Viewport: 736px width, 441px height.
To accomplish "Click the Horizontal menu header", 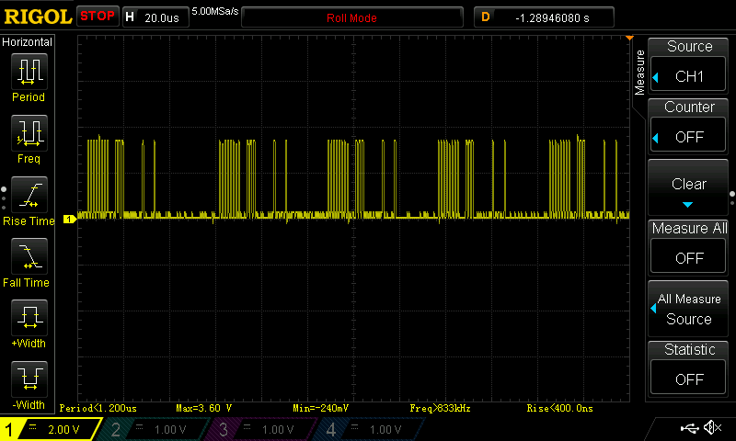I will (27, 42).
